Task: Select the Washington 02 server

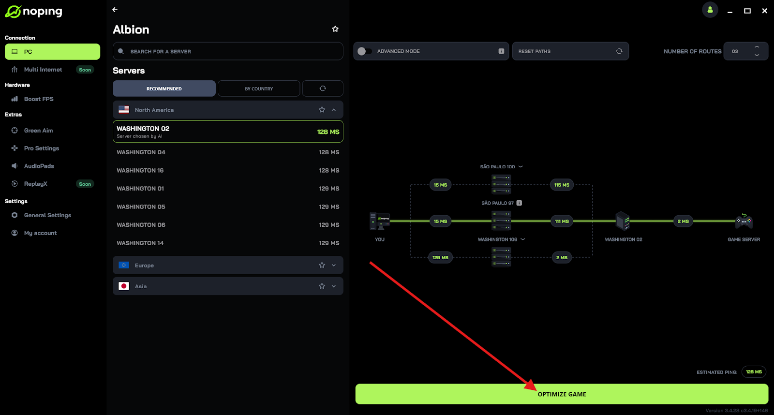Action: click(x=228, y=132)
